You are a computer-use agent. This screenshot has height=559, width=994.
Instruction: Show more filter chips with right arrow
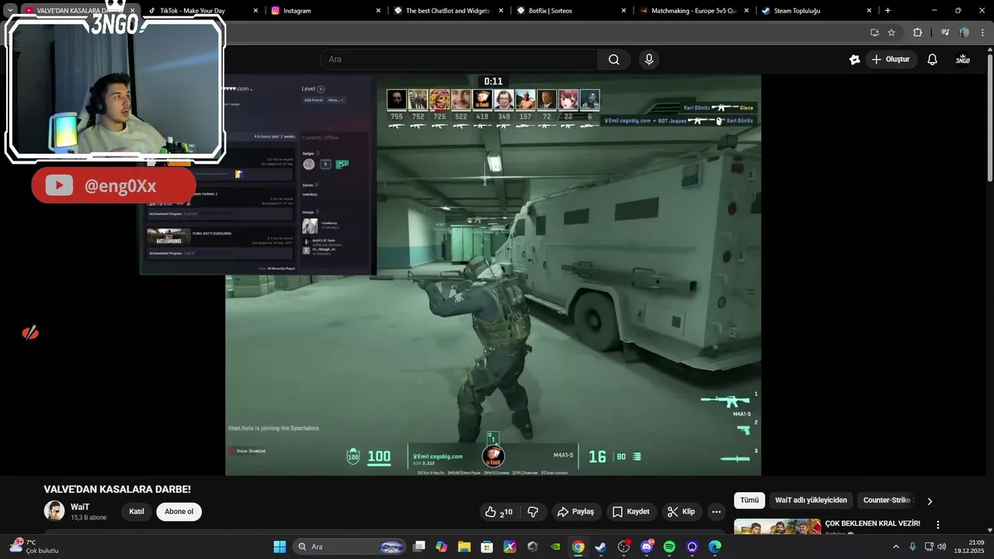pos(930,501)
